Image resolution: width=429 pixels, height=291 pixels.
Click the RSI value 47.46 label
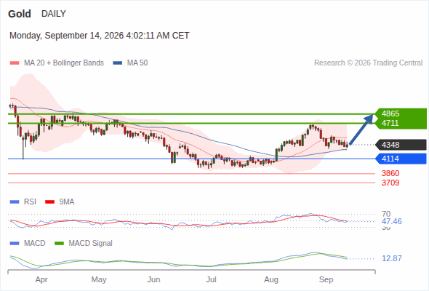[x=391, y=221]
